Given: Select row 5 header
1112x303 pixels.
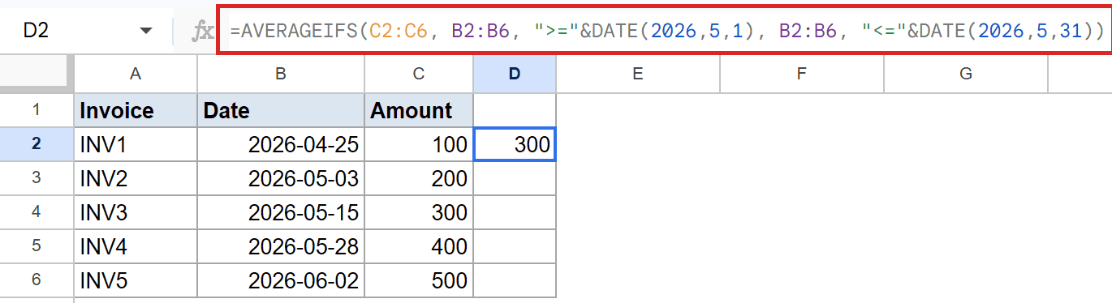Looking at the screenshot, I should (37, 246).
